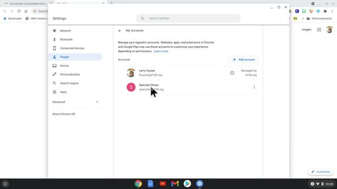The image size is (337, 189).
Task: Open Google Play Store from the shelf
Action: (187, 184)
